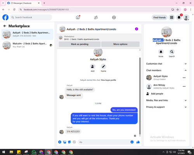Click the browser address bar URL

point(46,10)
